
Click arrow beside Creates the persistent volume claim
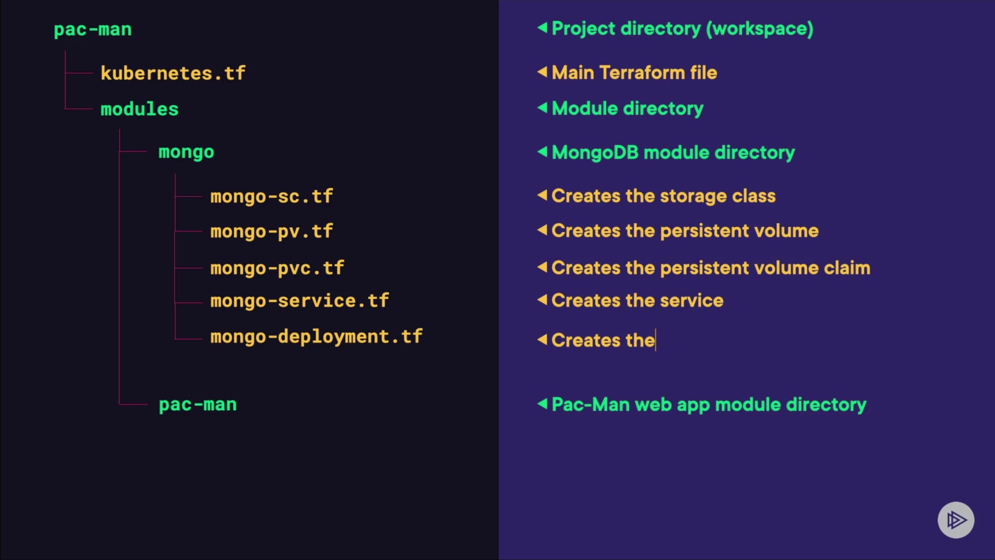point(542,267)
